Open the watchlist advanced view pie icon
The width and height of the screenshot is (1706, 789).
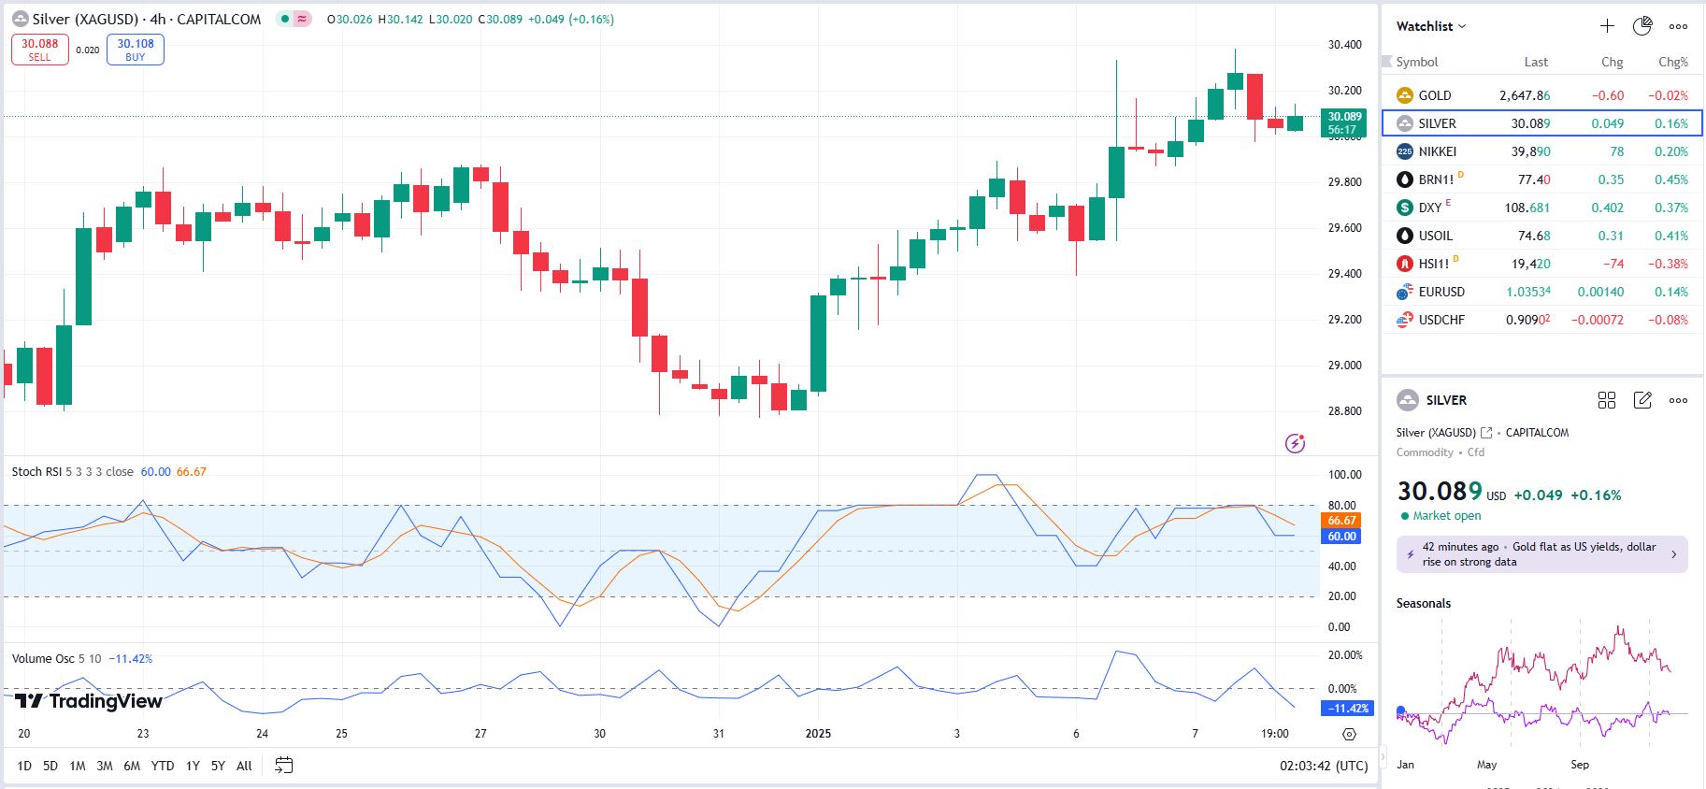coord(1642,26)
